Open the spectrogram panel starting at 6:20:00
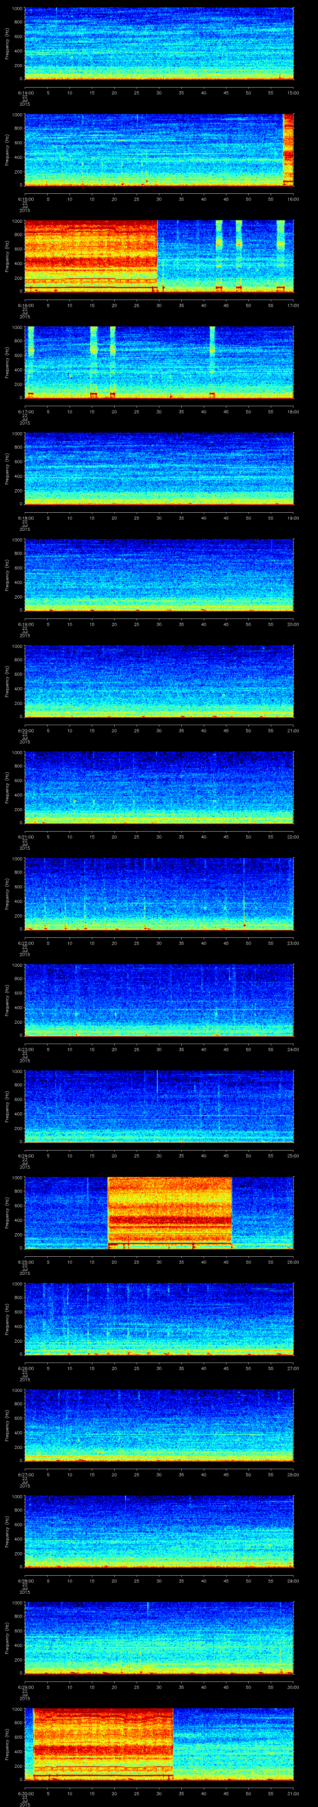The width and height of the screenshot is (318, 1807). [159, 681]
